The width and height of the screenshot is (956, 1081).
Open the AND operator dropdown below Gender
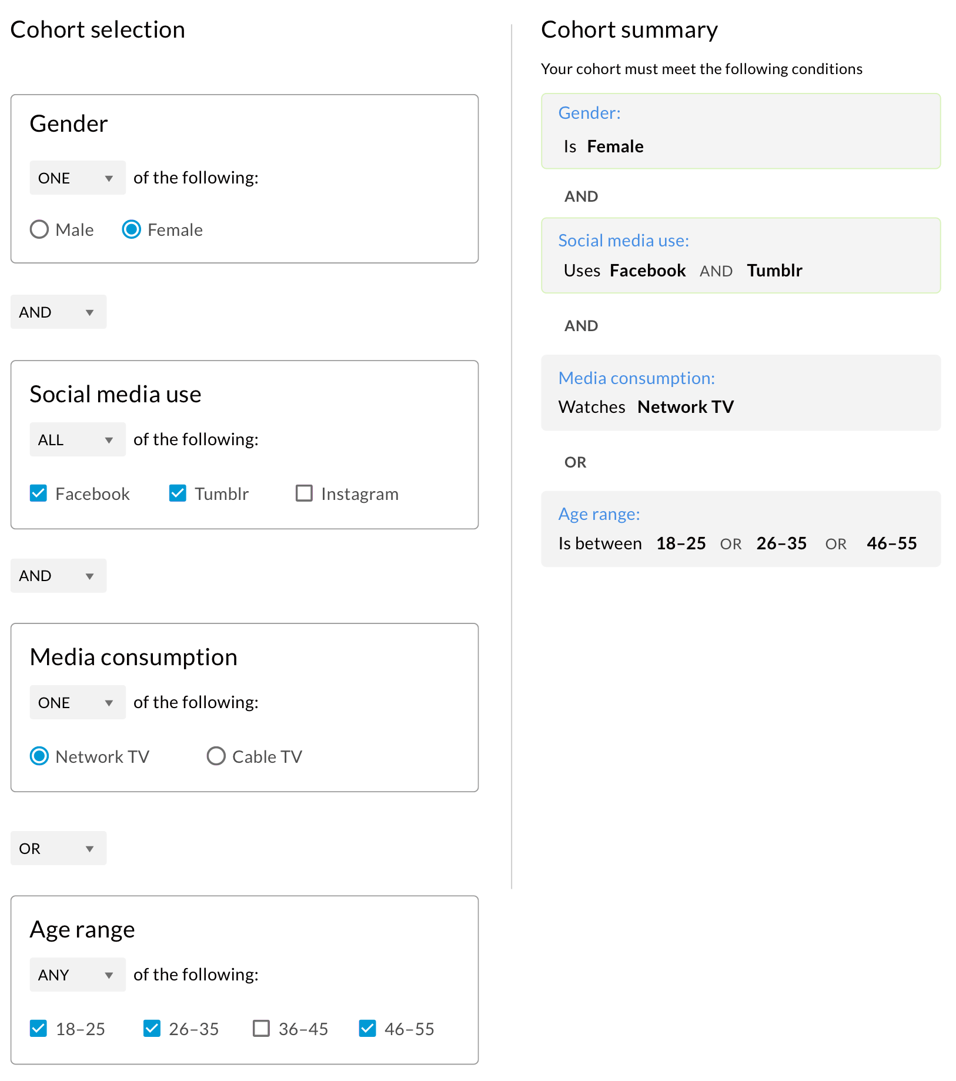pos(58,312)
